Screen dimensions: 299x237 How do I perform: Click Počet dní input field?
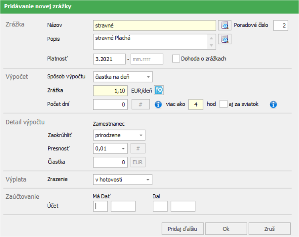(110, 105)
